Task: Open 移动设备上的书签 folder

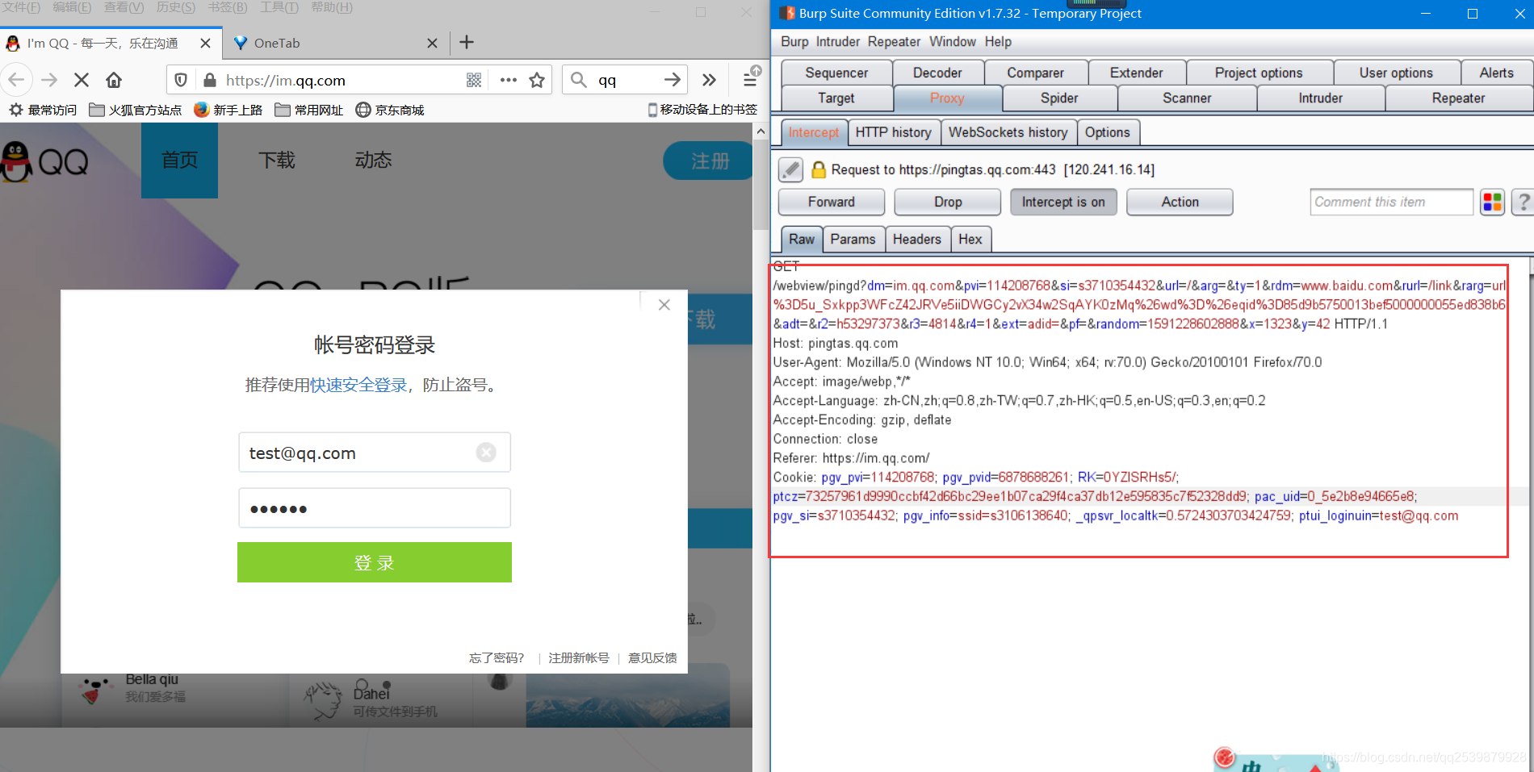Action: (702, 110)
